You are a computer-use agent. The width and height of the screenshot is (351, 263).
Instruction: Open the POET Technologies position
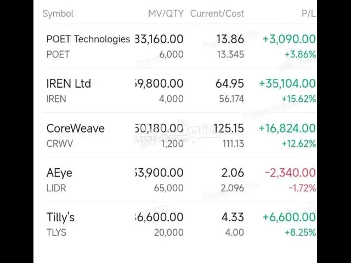(175, 46)
